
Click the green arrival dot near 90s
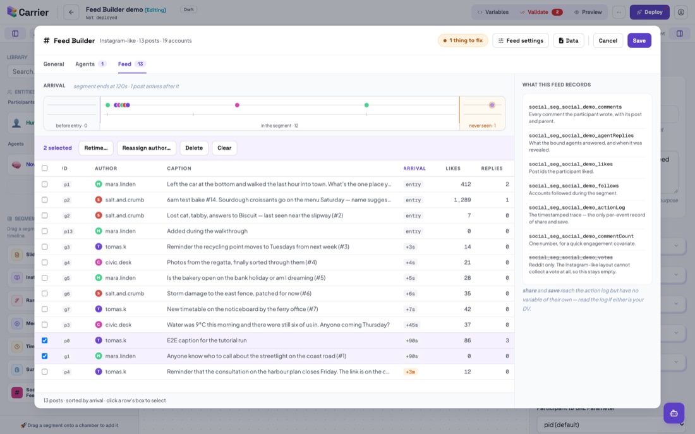[x=366, y=105]
